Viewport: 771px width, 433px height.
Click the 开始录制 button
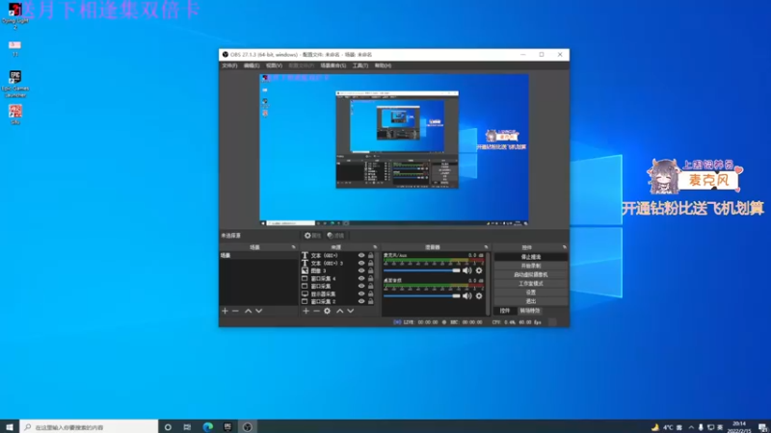(x=531, y=266)
